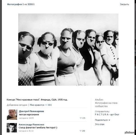
Task: Close the photo viewer via Закрыть
Action: (x=125, y=4)
